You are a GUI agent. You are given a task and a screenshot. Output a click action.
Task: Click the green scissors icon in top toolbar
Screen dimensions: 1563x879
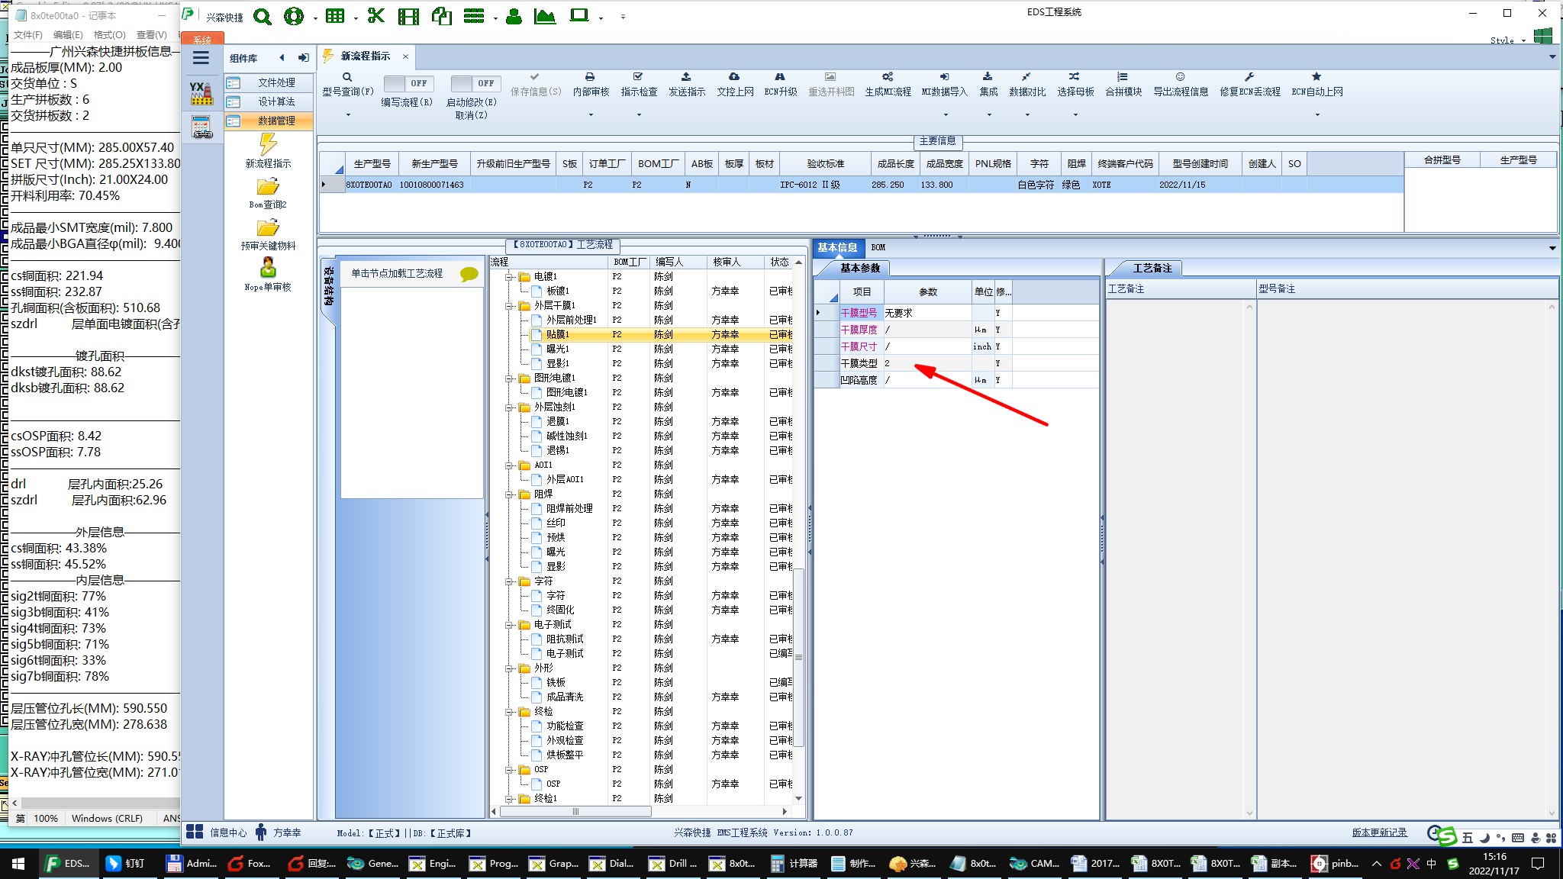pos(375,16)
